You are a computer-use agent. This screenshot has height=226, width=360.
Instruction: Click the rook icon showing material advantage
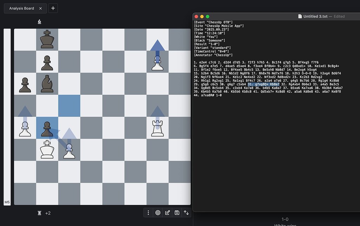coord(39,213)
